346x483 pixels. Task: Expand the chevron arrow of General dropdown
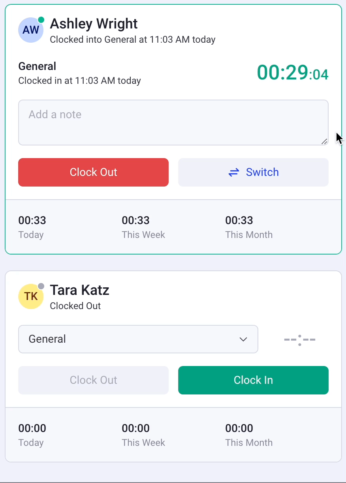243,339
